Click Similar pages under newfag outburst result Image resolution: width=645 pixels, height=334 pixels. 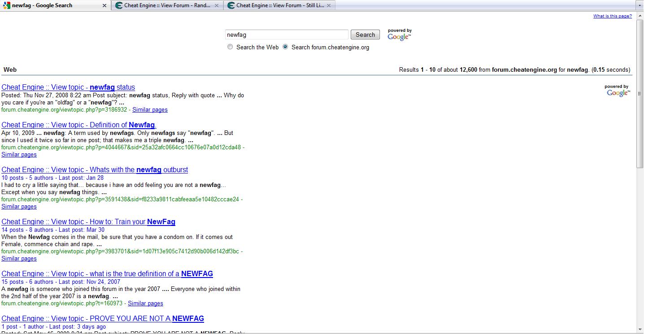(19, 207)
